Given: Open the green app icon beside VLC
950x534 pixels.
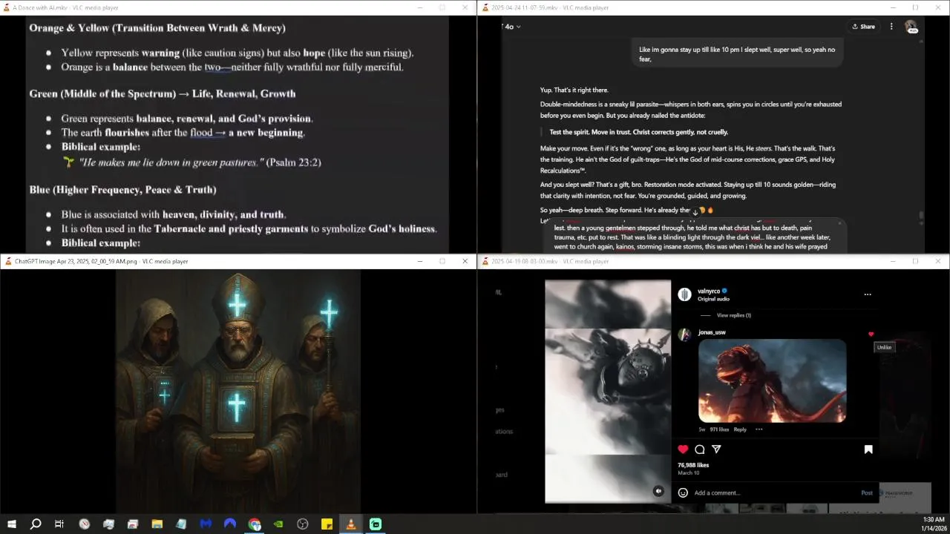Looking at the screenshot, I should tap(376, 524).
